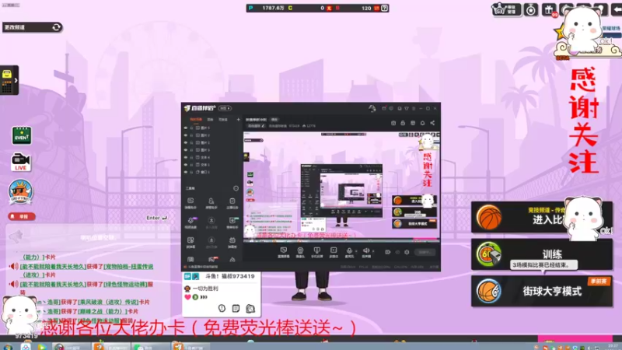Viewport: 622px width, 350px height.
Task: Click the megaphone icon in chat panel
Action: [16, 237]
